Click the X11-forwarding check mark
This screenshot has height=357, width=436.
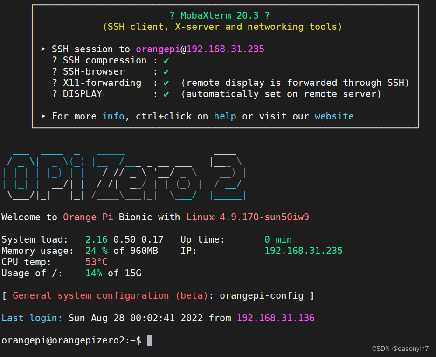[166, 83]
